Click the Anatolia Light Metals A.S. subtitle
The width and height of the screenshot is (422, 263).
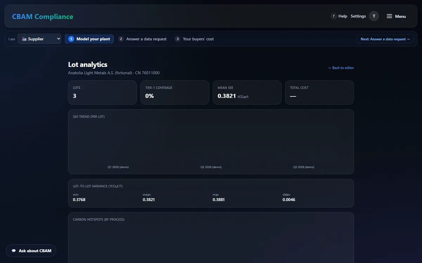click(x=114, y=73)
